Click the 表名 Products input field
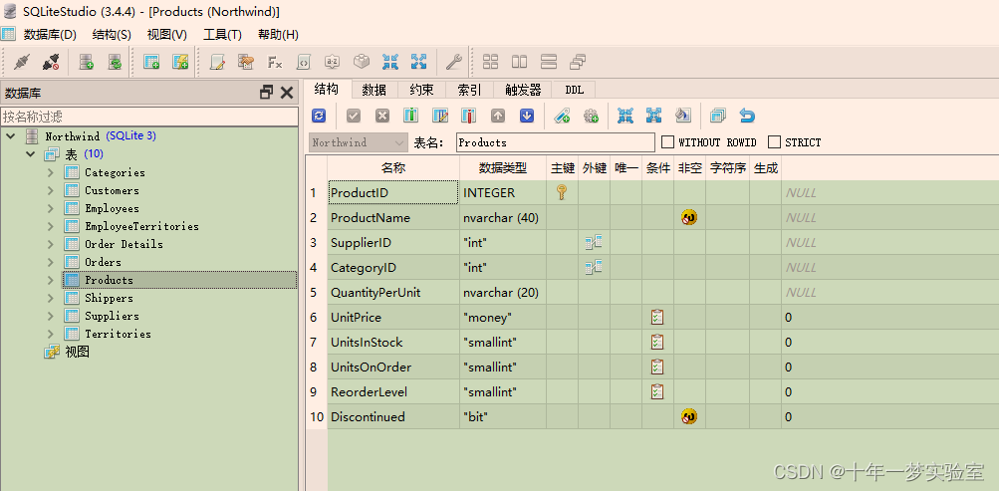This screenshot has height=491, width=999. pos(556,142)
